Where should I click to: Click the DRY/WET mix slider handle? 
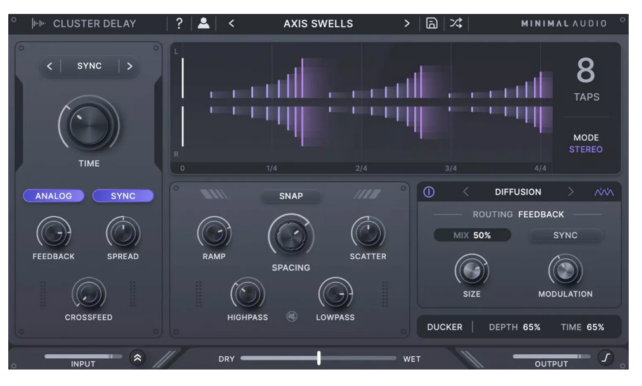pyautogui.click(x=318, y=357)
